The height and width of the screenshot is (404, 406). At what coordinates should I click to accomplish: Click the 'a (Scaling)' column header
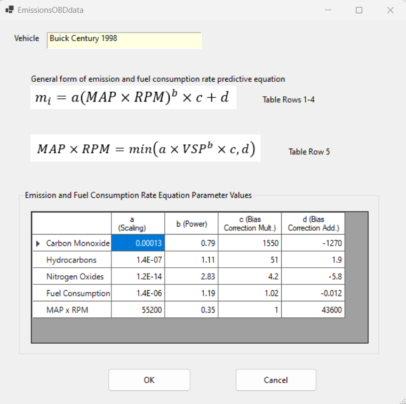(138, 223)
